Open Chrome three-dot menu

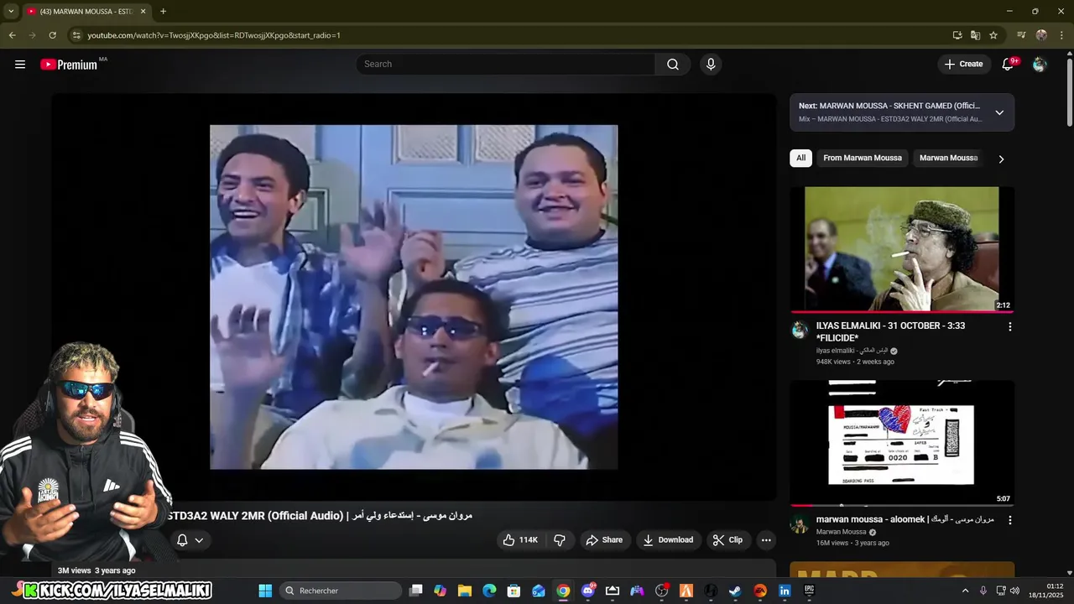click(x=1061, y=35)
